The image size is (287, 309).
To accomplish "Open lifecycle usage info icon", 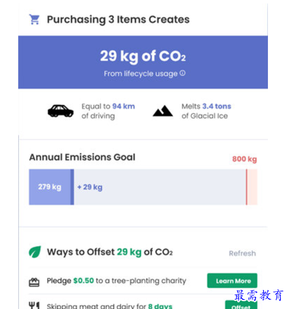I will point(183,73).
